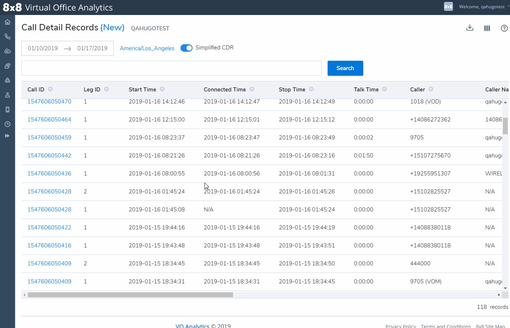Screen dimensions: 510x328
Task: Click the info icon beside Leg ID
Action: (x=106, y=89)
